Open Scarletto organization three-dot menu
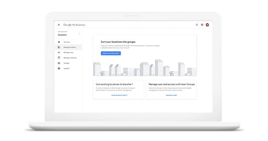 (79, 34)
